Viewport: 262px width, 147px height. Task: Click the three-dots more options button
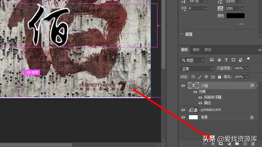tap(241, 24)
